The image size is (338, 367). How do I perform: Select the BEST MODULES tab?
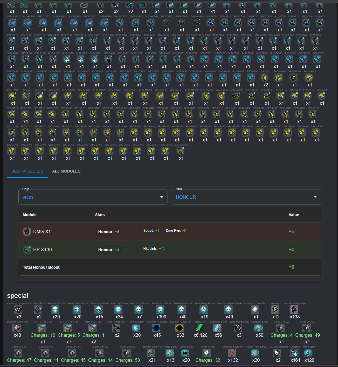(x=27, y=171)
